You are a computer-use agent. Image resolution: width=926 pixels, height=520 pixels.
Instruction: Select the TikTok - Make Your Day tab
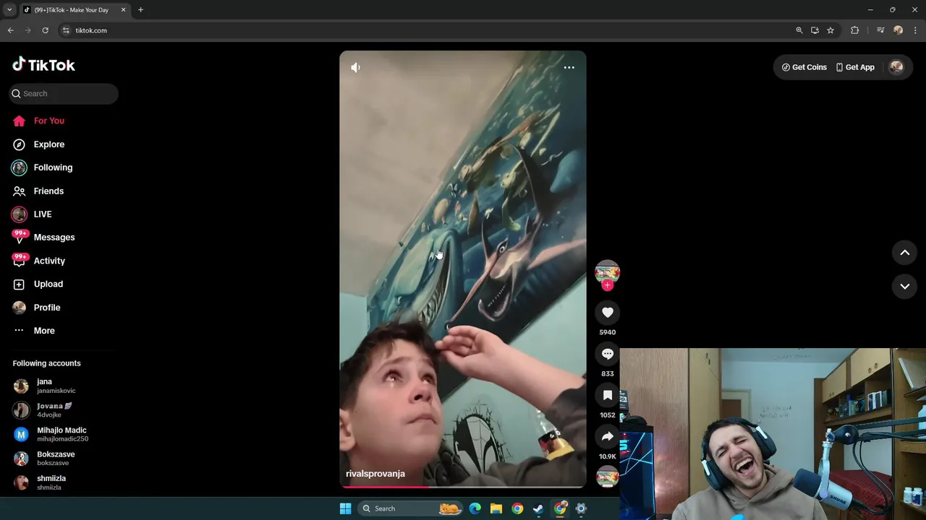click(x=74, y=10)
